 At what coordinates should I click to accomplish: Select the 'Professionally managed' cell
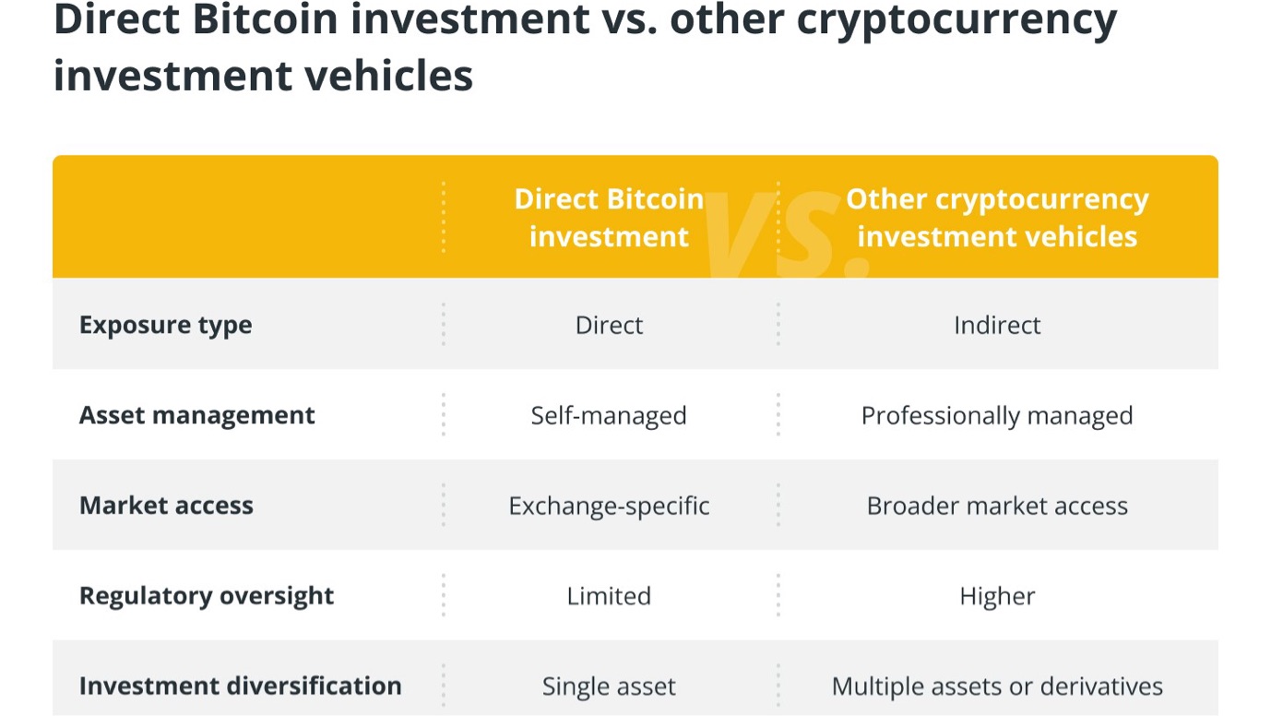pyautogui.click(x=997, y=415)
